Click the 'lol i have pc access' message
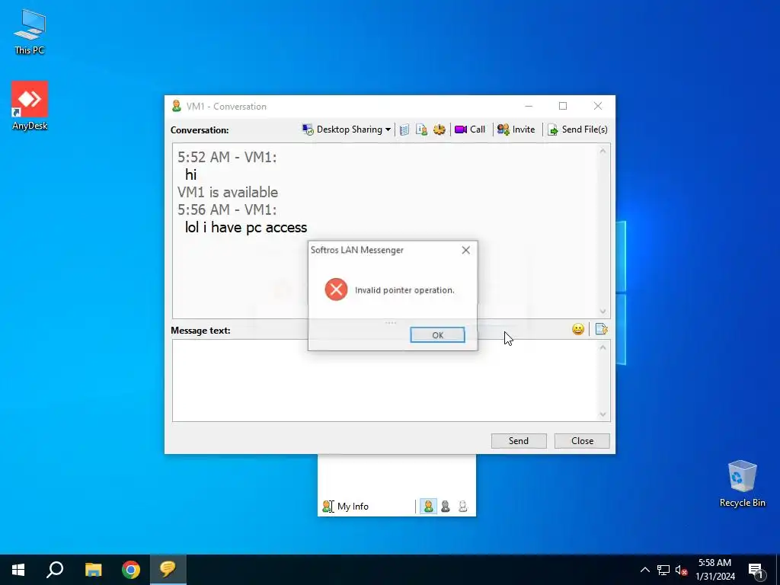 click(246, 227)
